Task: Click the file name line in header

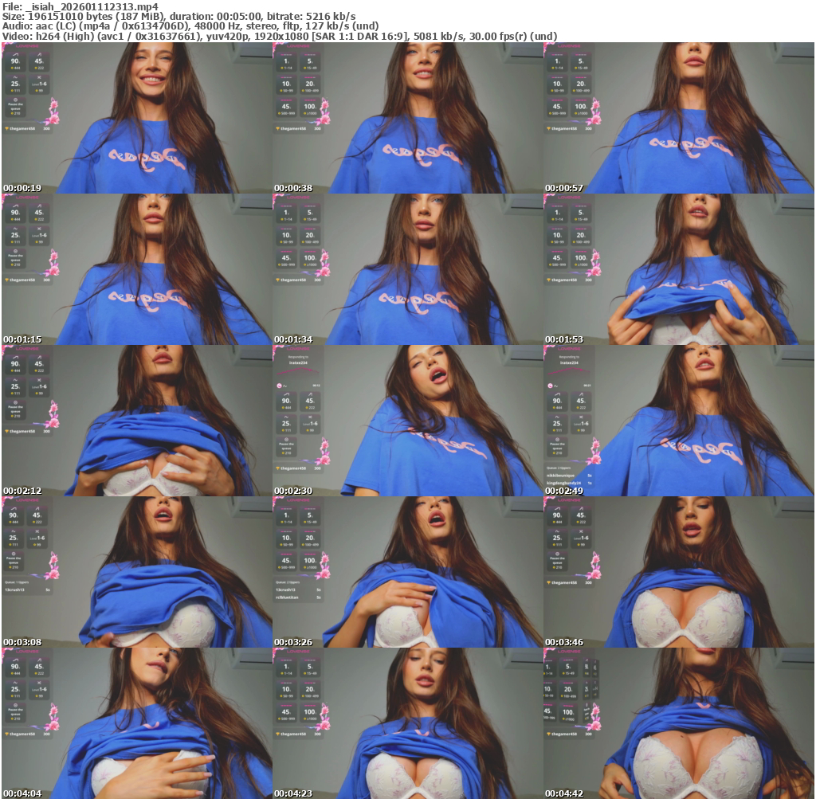Action: (x=80, y=6)
